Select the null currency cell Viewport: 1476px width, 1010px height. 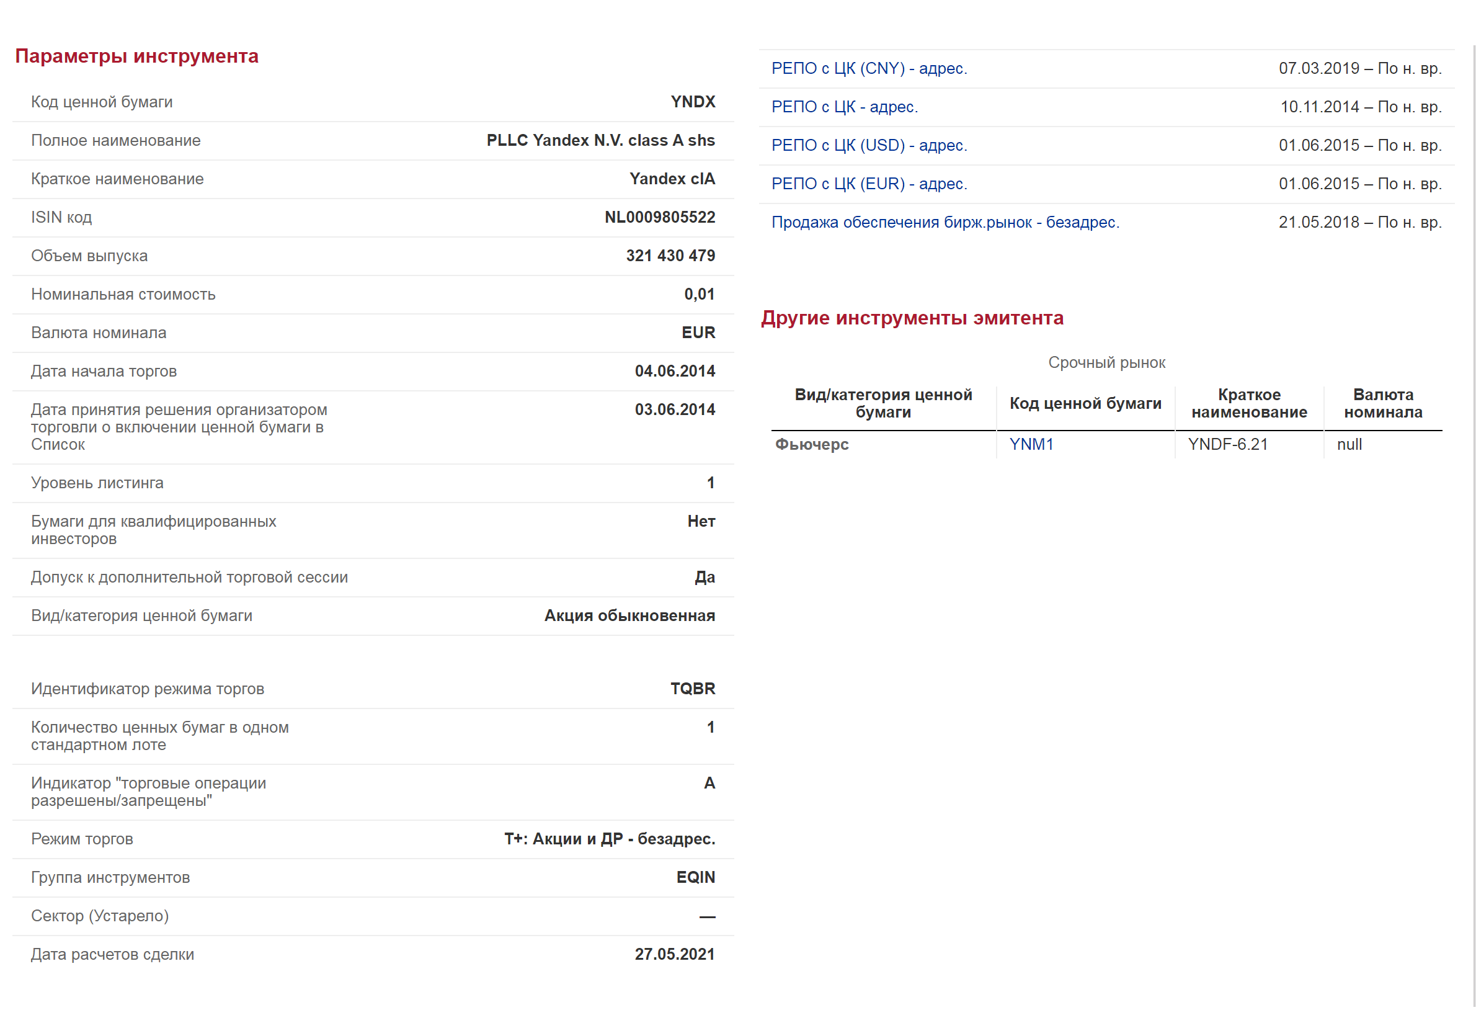[1349, 444]
